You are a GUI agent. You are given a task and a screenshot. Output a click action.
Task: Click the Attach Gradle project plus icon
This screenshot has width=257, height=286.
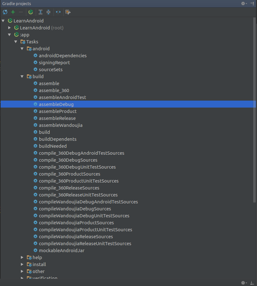point(13,12)
